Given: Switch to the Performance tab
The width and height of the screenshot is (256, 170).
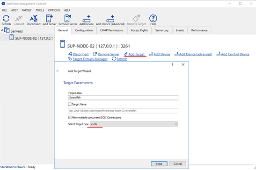Looking at the screenshot, I should 199,30.
